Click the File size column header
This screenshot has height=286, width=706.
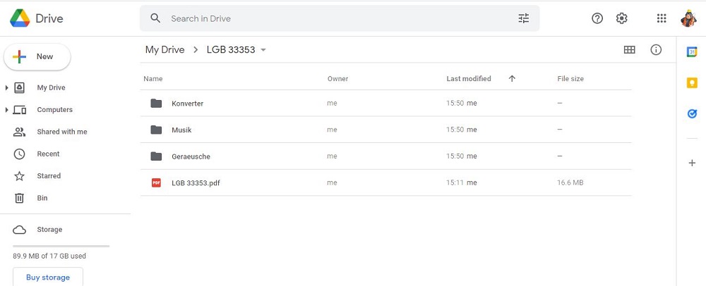[570, 79]
